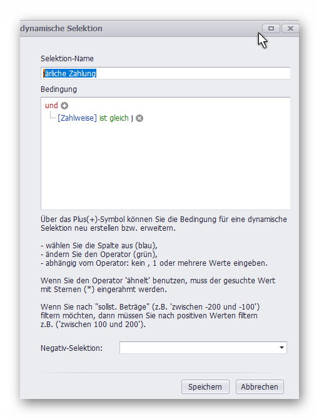Change the 'und' logical operator

pos(51,106)
